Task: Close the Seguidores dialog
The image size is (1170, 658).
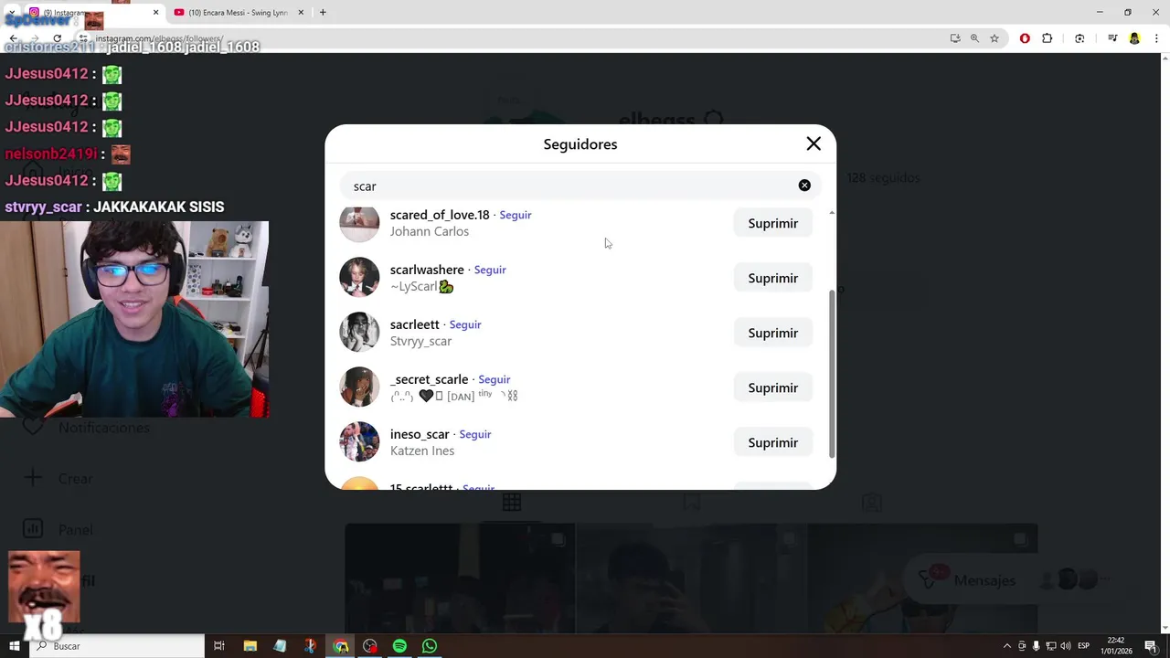Action: click(814, 143)
